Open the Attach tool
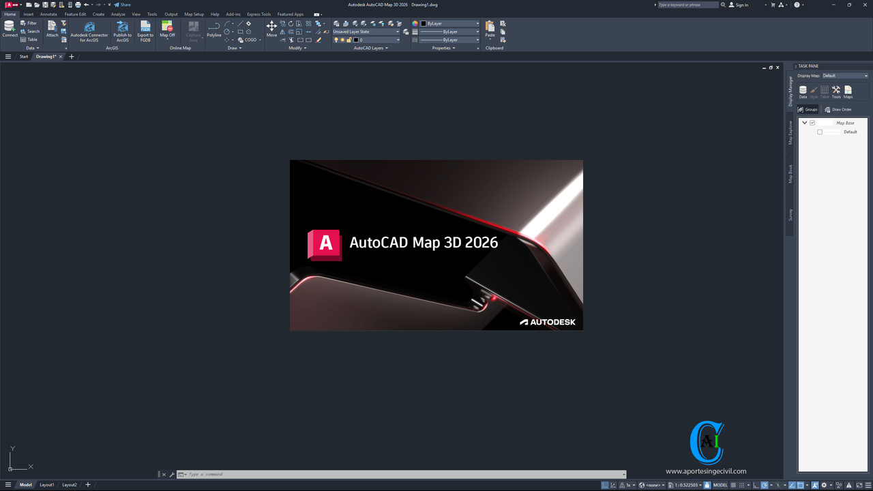The width and height of the screenshot is (873, 491). pos(52,29)
